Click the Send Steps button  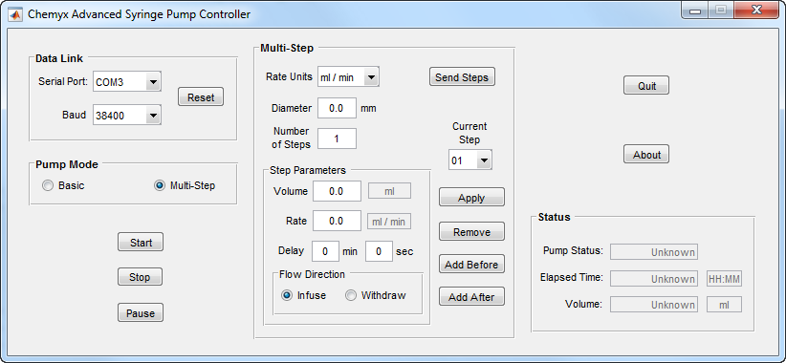(x=462, y=77)
